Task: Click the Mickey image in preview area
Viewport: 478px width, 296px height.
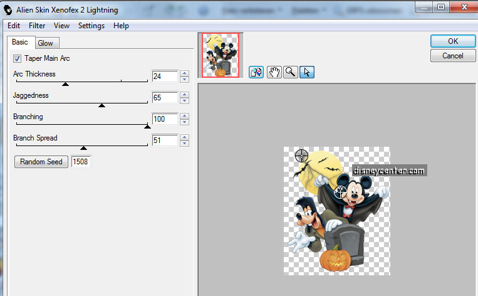Action: click(x=336, y=211)
